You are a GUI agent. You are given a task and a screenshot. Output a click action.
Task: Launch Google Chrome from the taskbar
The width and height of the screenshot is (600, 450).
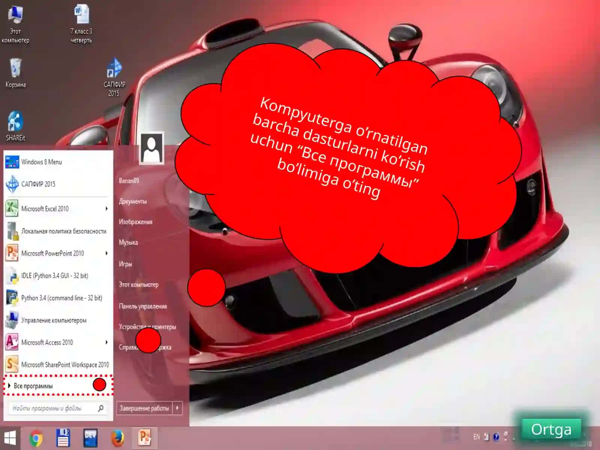click(36, 438)
